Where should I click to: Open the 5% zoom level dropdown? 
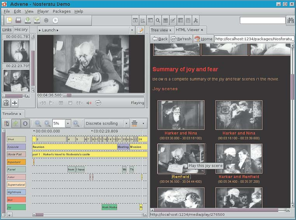pyautogui.click(x=68, y=124)
